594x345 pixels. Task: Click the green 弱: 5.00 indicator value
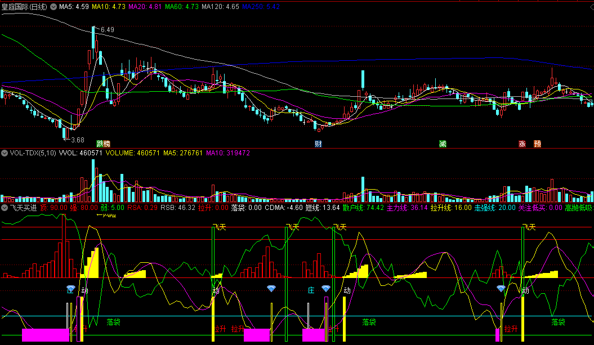(x=112, y=208)
